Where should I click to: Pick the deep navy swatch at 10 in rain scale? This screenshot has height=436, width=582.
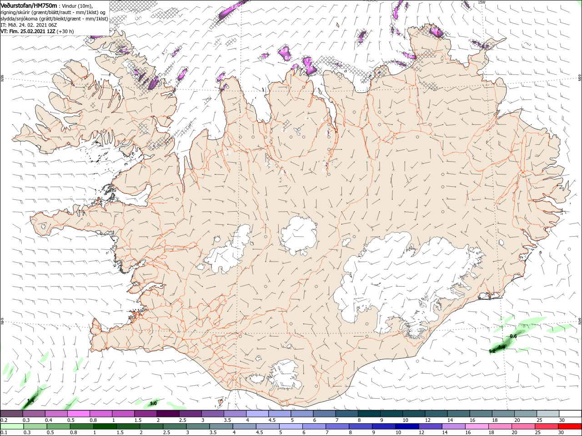[407, 426]
